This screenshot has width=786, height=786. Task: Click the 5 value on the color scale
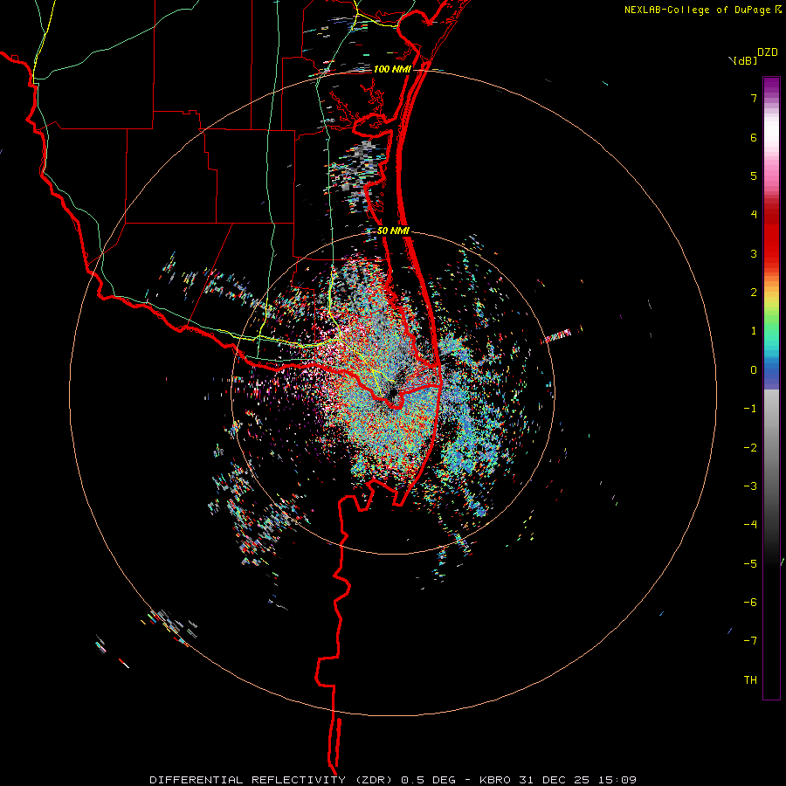coord(754,176)
